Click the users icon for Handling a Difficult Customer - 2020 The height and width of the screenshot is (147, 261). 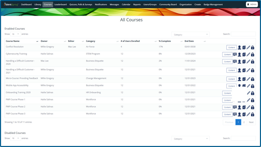(239, 62)
